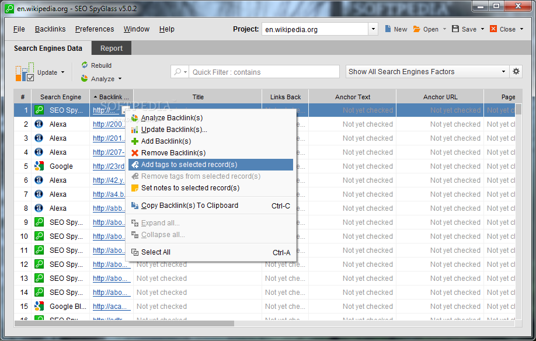Screen dimensions: 536x341
Task: Expand the Analyze dropdown arrow
Action: coord(120,79)
